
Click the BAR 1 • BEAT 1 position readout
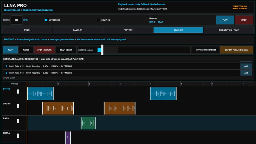click(x=157, y=22)
